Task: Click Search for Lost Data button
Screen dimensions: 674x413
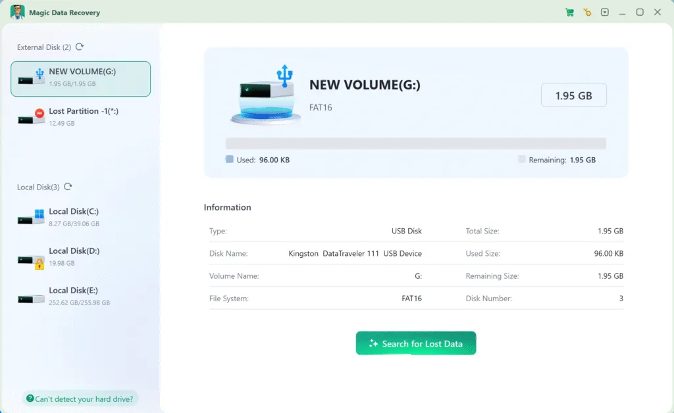Action: (415, 343)
